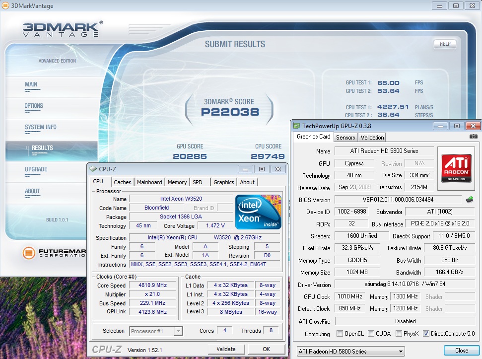
Task: Click the Memory Size 1024 MB field
Action: point(357,272)
